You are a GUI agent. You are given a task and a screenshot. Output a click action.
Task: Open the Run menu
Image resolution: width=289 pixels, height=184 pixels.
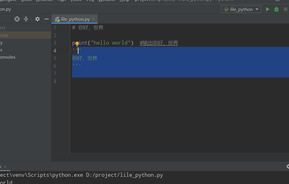[x=62, y=1]
